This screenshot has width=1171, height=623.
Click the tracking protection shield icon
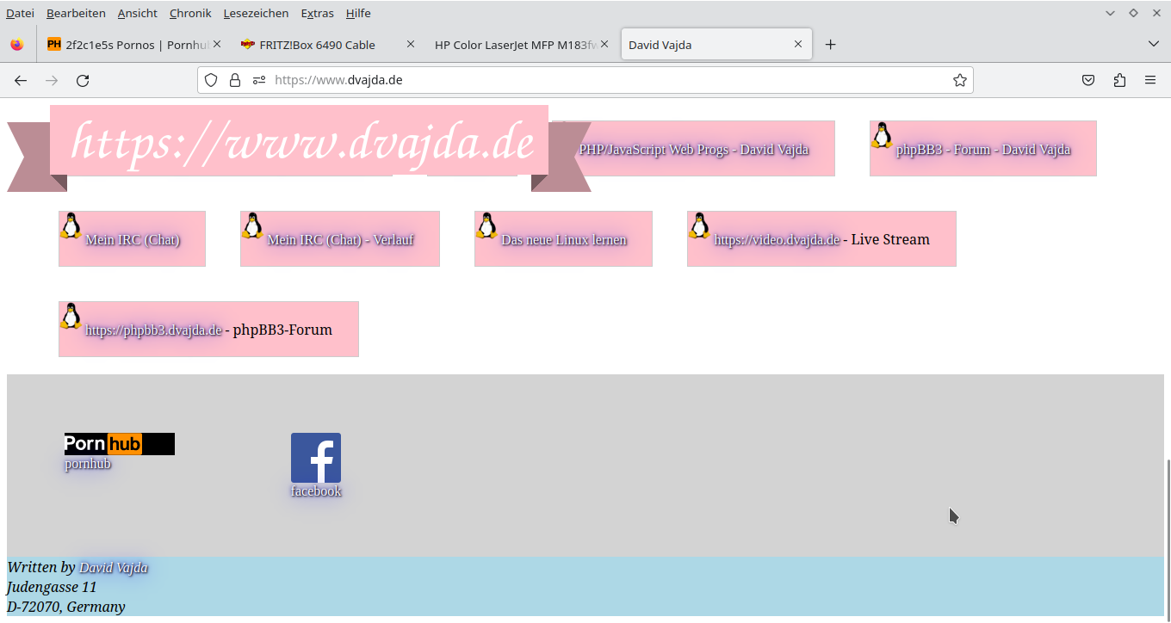(211, 80)
